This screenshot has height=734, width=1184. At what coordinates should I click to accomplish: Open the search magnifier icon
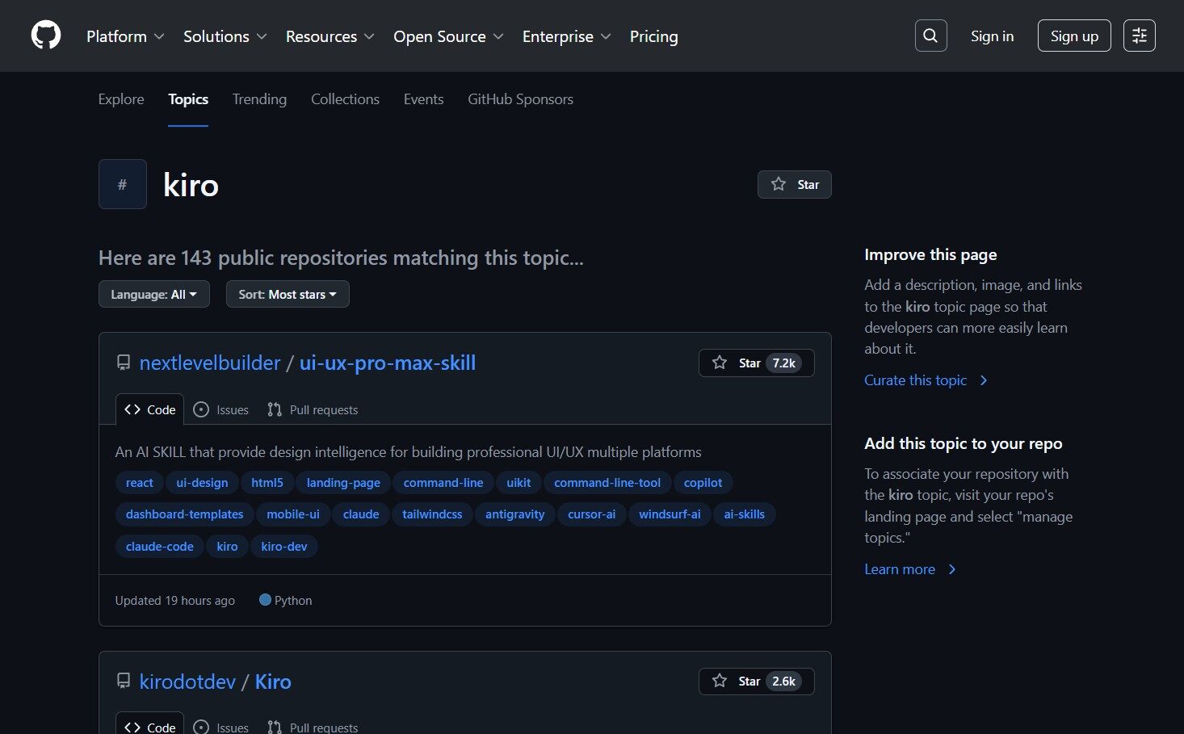tap(930, 36)
